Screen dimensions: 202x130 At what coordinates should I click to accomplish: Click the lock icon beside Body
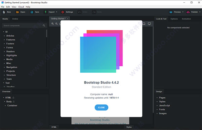click(14, 101)
